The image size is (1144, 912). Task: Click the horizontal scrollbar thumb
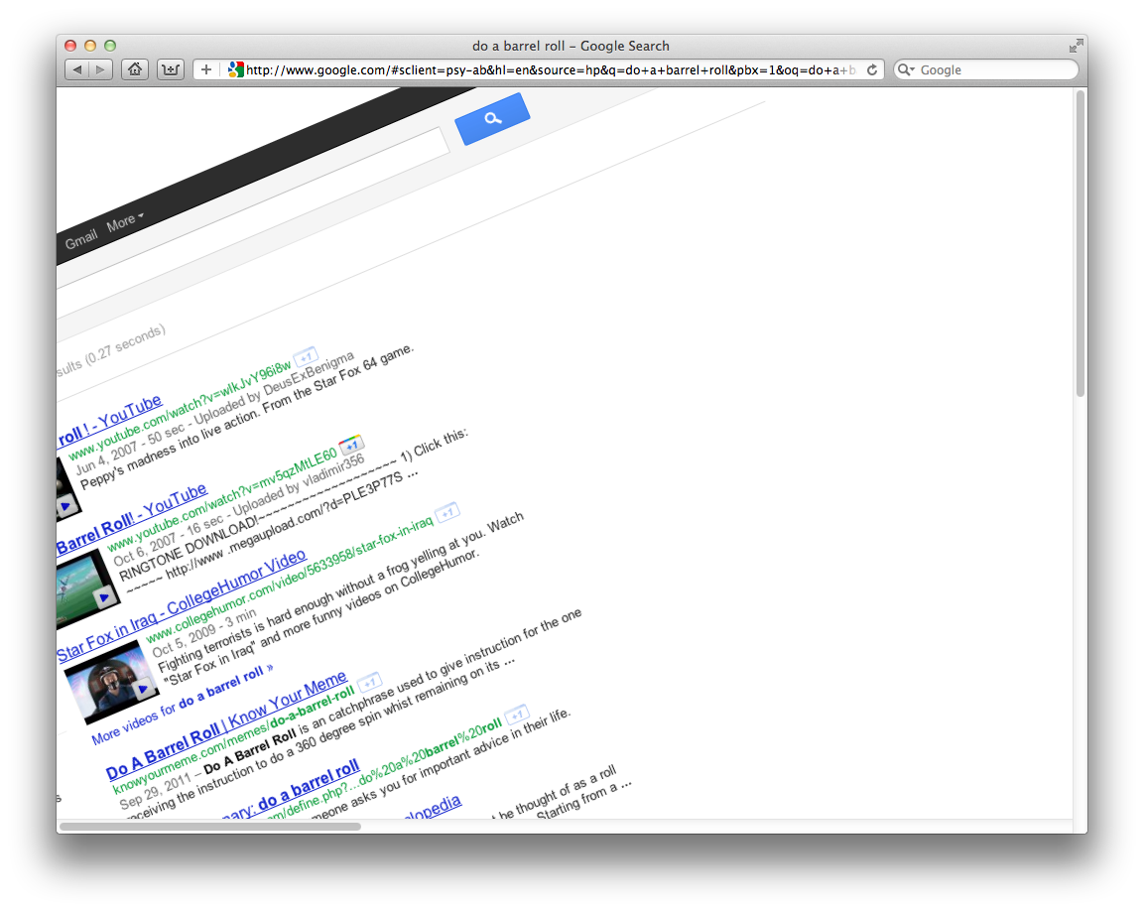[210, 827]
